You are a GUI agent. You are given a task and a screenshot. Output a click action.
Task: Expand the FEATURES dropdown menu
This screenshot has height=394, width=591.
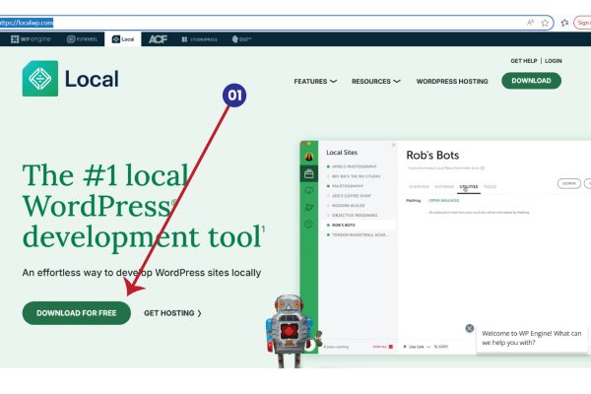click(315, 81)
